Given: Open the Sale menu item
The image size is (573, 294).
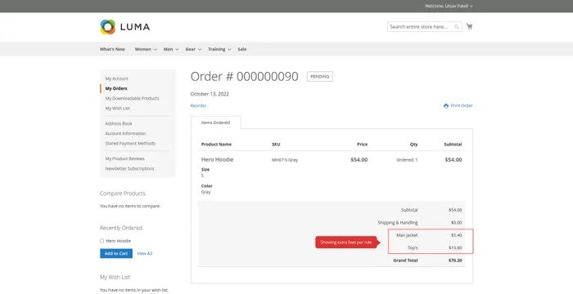Looking at the screenshot, I should coord(242,49).
